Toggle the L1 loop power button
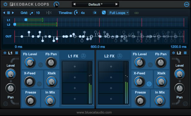191x116 pixels. click(5, 53)
